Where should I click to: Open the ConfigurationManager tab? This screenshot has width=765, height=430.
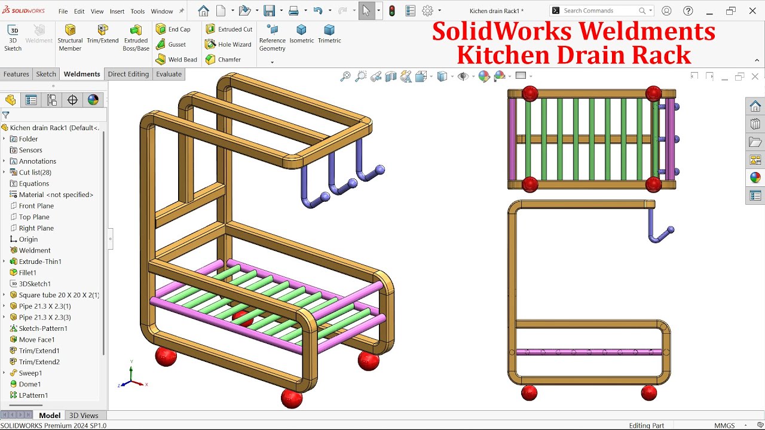click(52, 100)
